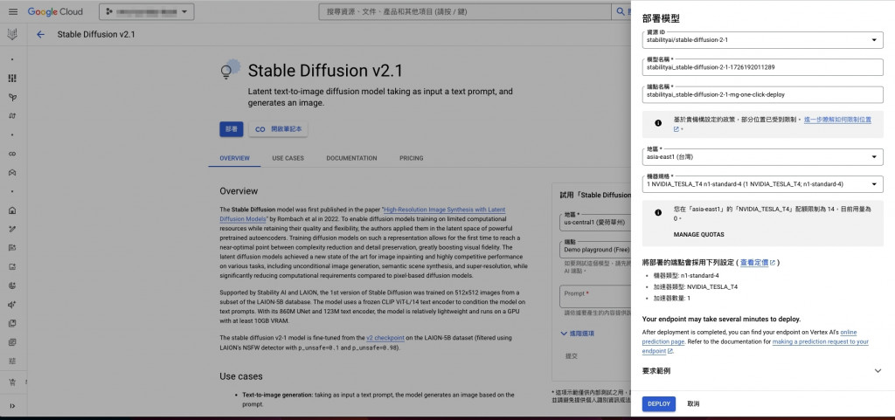Click the Overview section heading

(239, 191)
